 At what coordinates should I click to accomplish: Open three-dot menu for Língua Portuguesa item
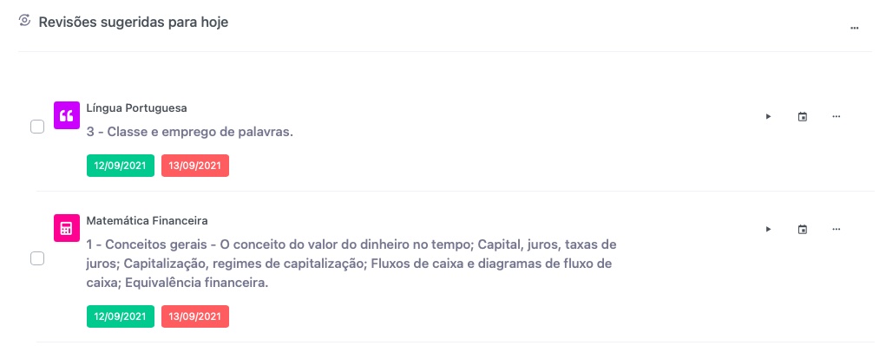click(x=837, y=117)
